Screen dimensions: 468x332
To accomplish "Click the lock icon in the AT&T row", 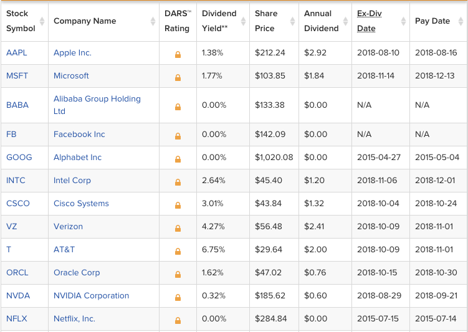I will (x=178, y=251).
